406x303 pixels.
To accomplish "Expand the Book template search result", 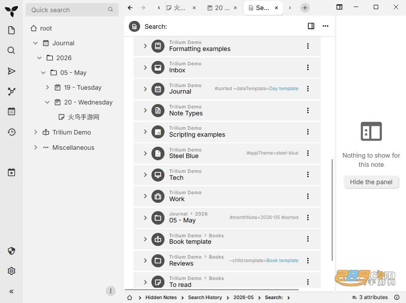I will 145,239.
